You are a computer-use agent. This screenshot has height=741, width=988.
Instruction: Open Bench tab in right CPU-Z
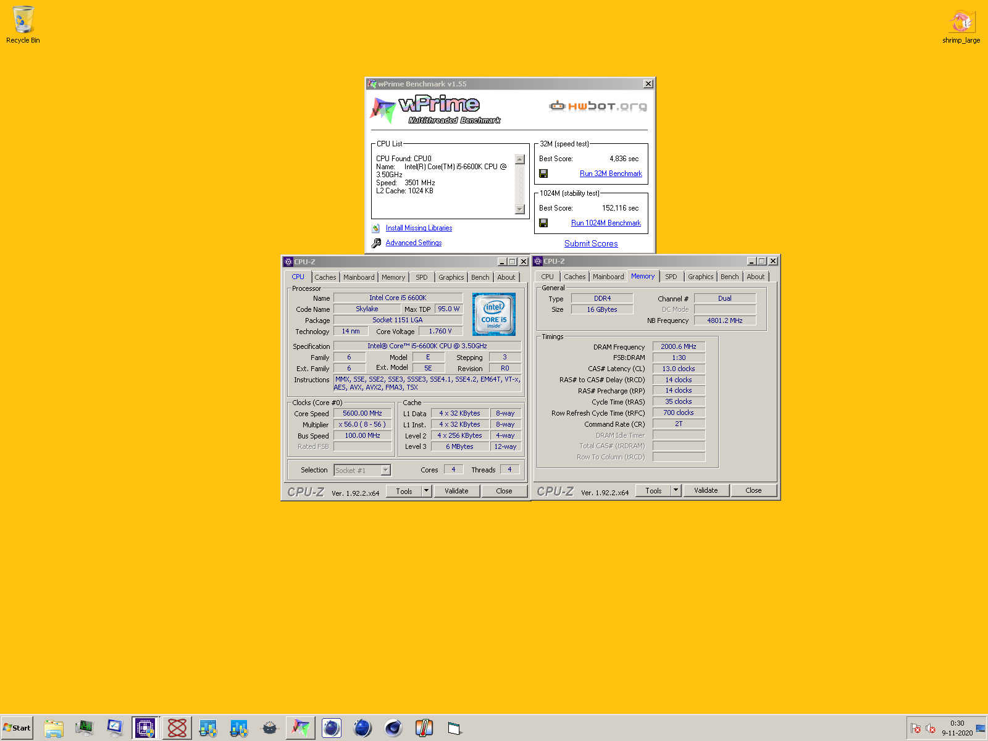tap(730, 277)
